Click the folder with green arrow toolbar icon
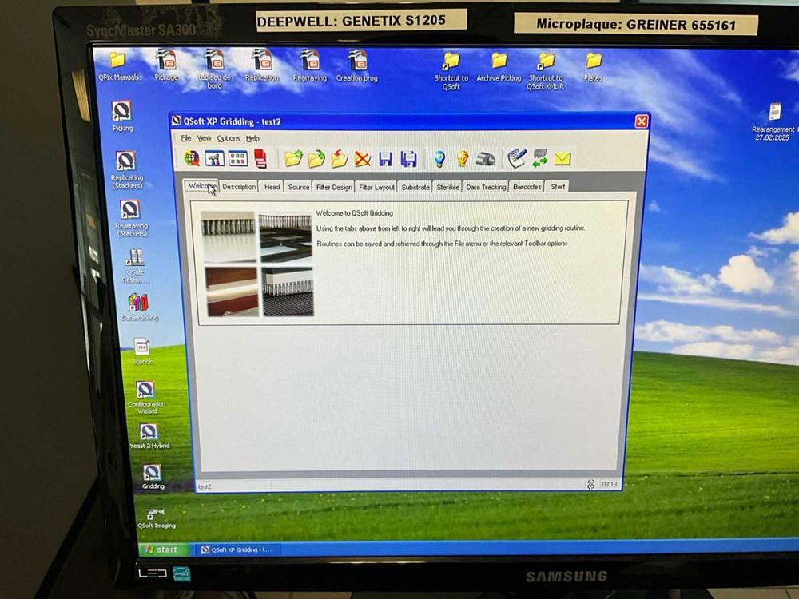This screenshot has height=599, width=799. coord(316,158)
